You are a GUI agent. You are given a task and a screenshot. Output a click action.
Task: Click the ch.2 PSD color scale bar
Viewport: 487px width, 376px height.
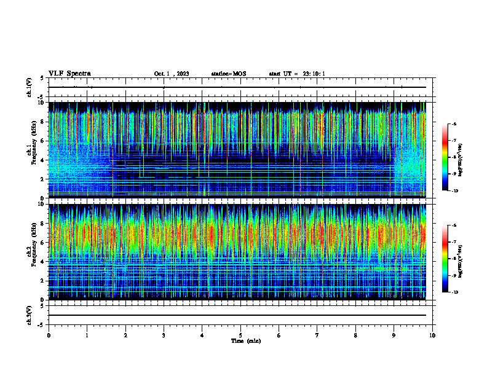click(x=445, y=259)
